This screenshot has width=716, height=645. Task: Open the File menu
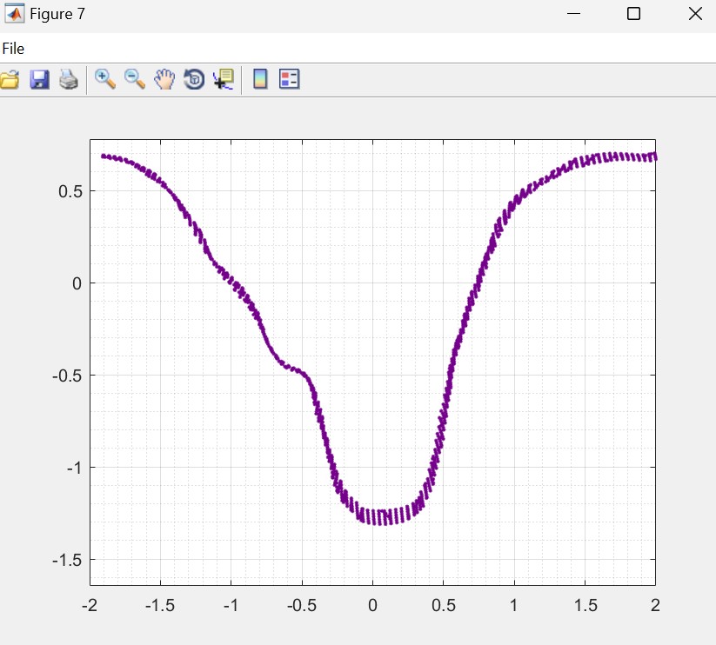13,49
